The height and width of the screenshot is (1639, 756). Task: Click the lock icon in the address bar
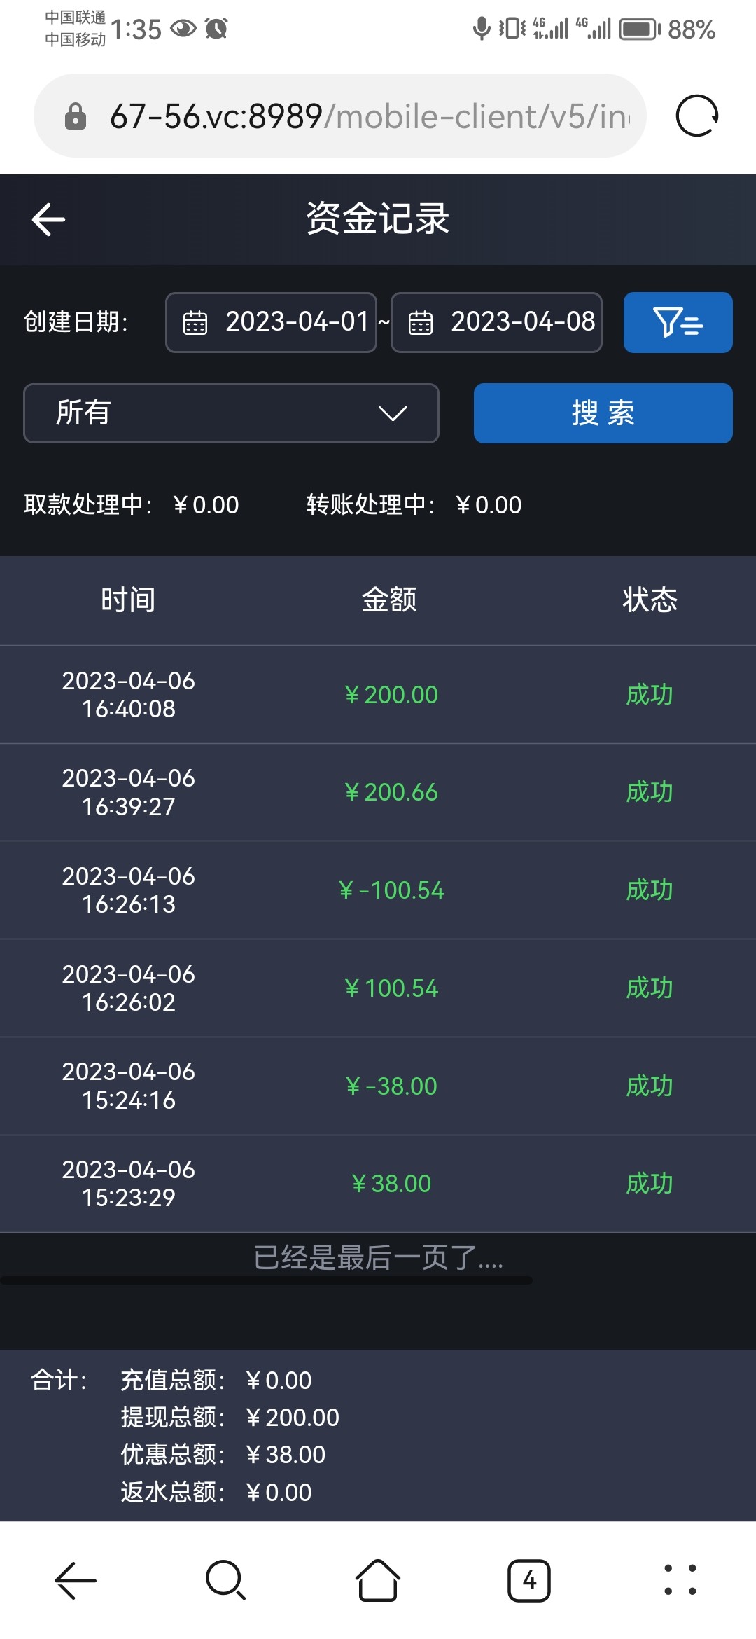(x=76, y=116)
